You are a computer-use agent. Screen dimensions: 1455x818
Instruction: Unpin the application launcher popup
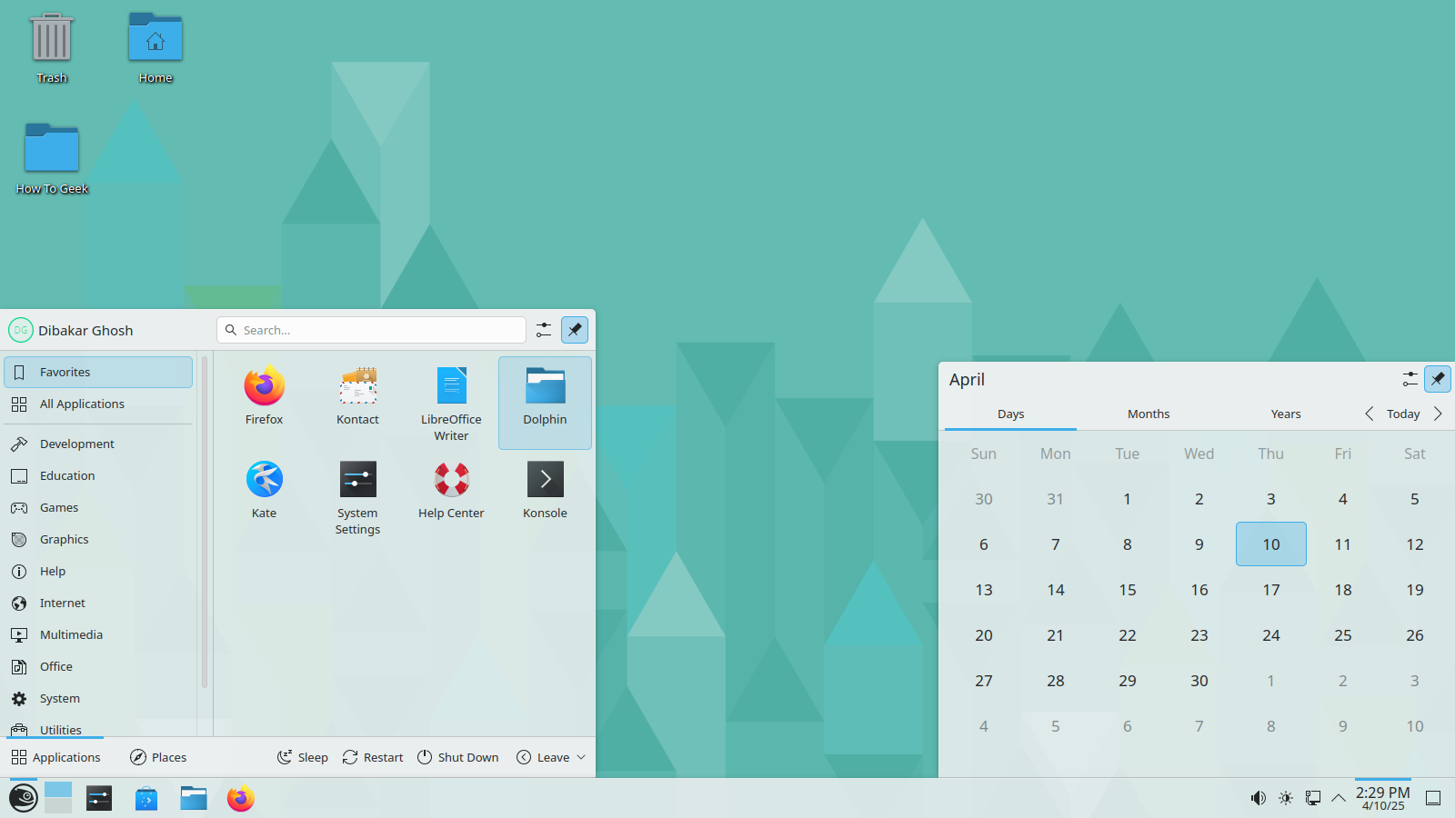pyautogui.click(x=575, y=330)
